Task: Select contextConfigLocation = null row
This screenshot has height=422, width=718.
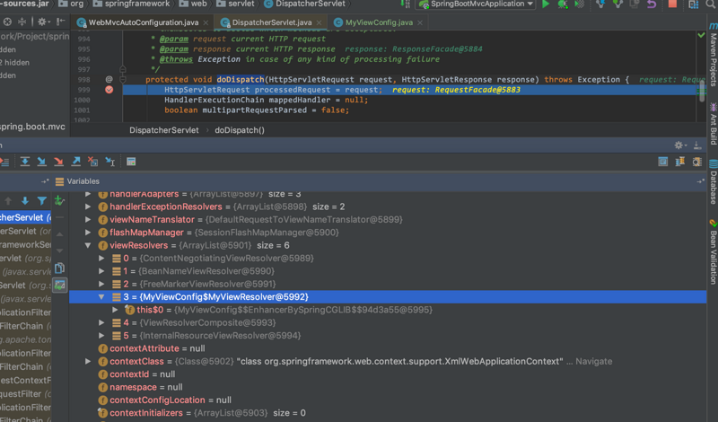Action: click(388, 400)
